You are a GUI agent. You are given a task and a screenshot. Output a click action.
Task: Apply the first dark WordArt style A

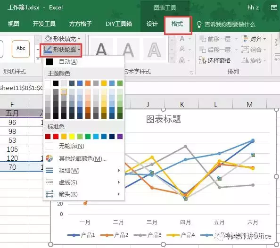pos(101,49)
